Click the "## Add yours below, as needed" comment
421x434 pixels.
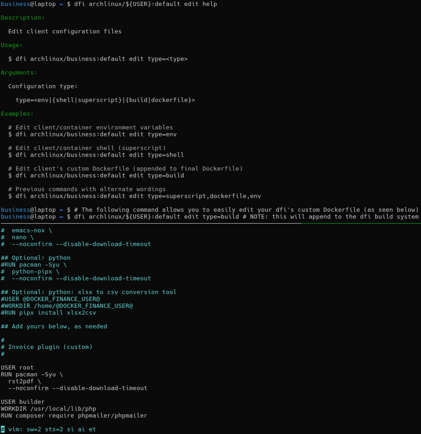click(x=54, y=327)
